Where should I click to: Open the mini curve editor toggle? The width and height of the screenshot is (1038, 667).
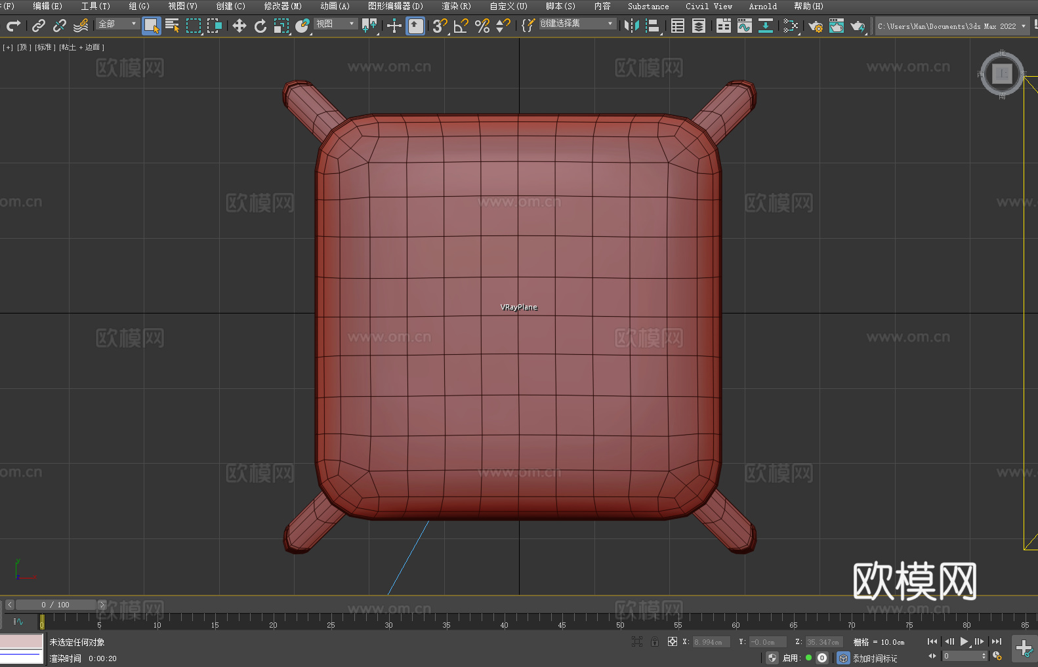pyautogui.click(x=18, y=621)
